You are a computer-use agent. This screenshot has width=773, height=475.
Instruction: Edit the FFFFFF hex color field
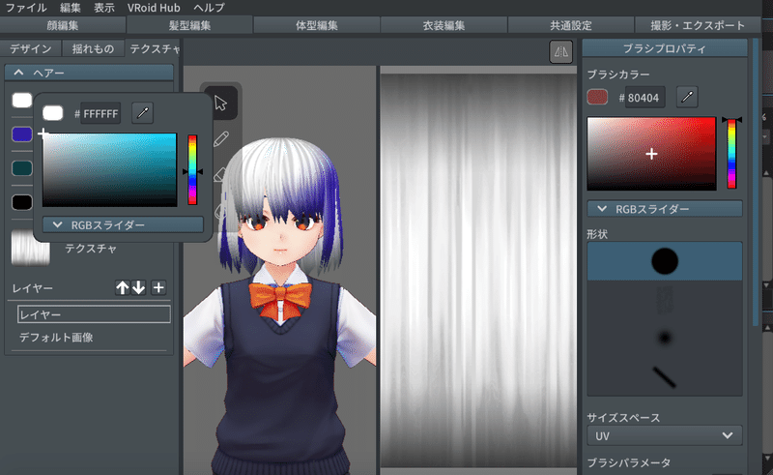pos(100,113)
